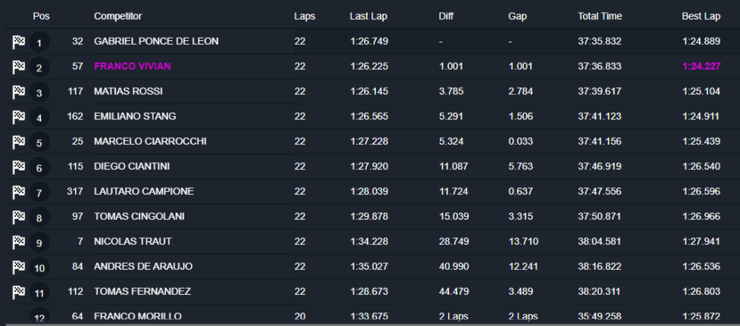Click the Last Lap column header

(x=368, y=16)
